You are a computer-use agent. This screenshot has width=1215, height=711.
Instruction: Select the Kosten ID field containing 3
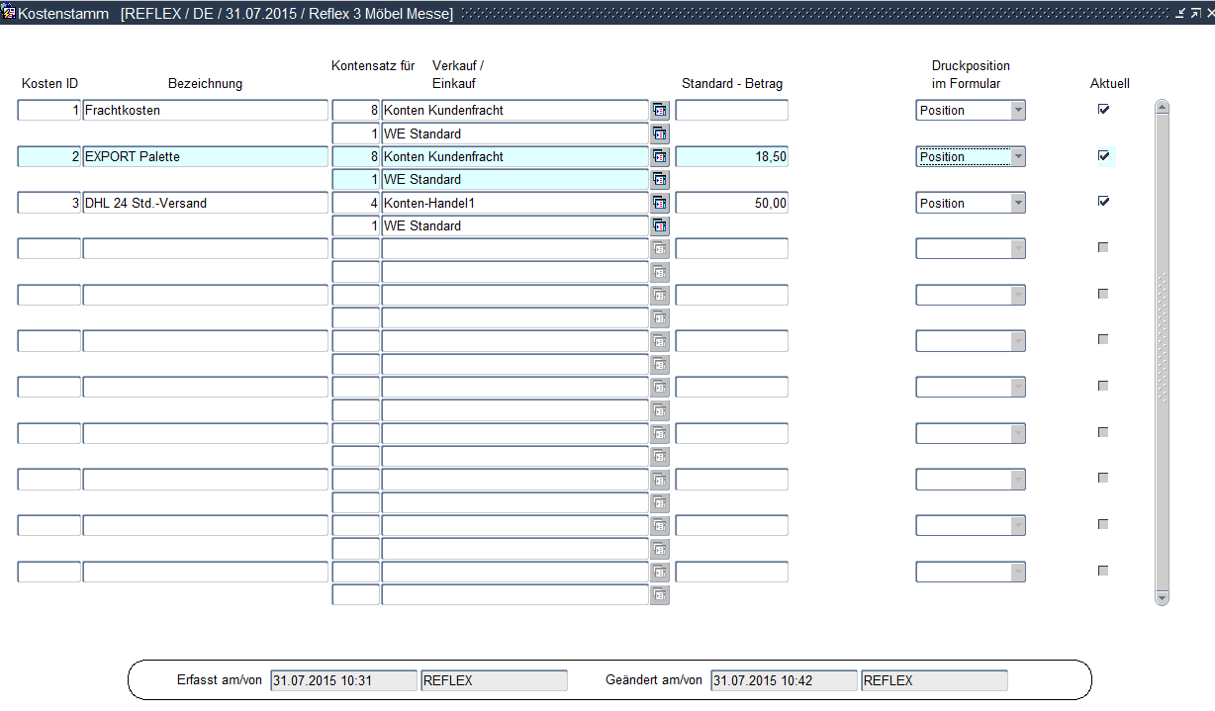pyautogui.click(x=49, y=204)
